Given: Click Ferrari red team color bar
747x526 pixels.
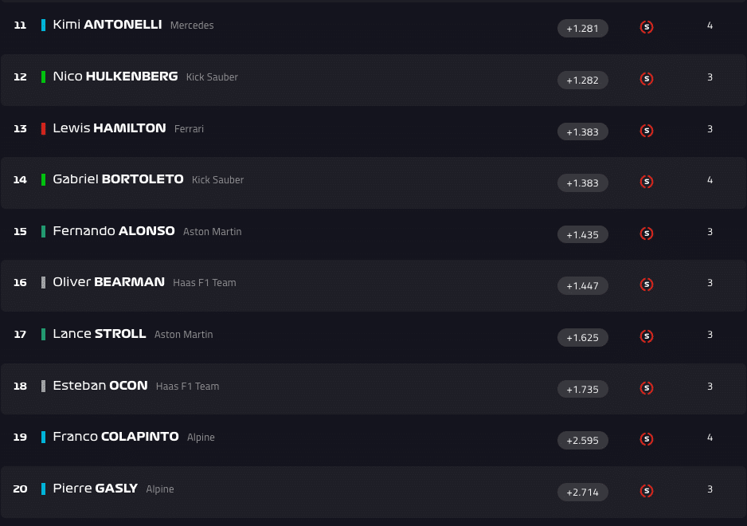Looking at the screenshot, I should click(44, 128).
